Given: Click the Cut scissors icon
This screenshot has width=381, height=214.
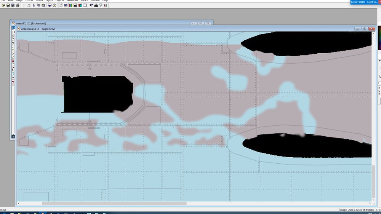Looking at the screenshot, I should coord(34,5).
